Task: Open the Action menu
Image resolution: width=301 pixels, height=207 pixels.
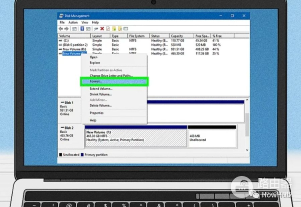Action: (x=73, y=22)
